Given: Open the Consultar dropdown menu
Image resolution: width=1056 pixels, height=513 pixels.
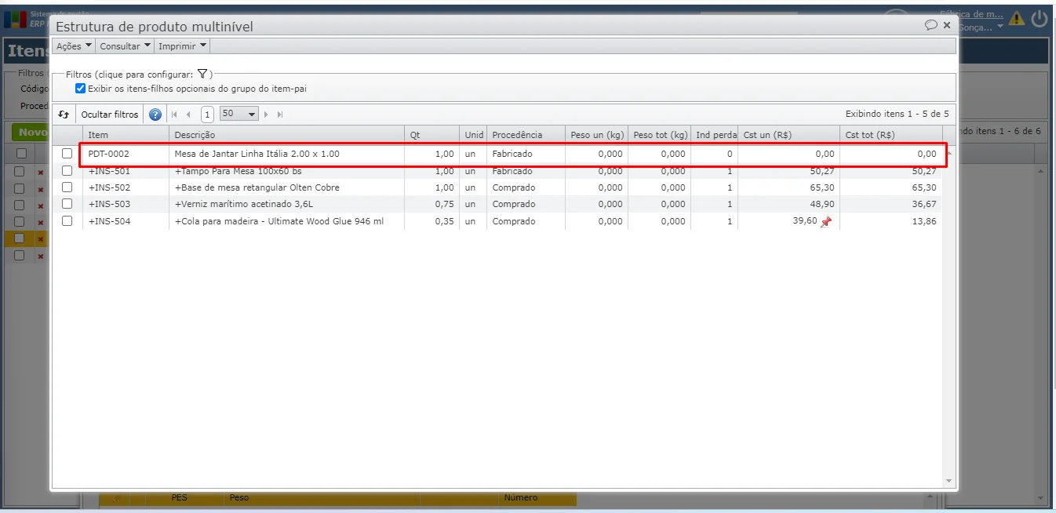Looking at the screenshot, I should (x=126, y=46).
